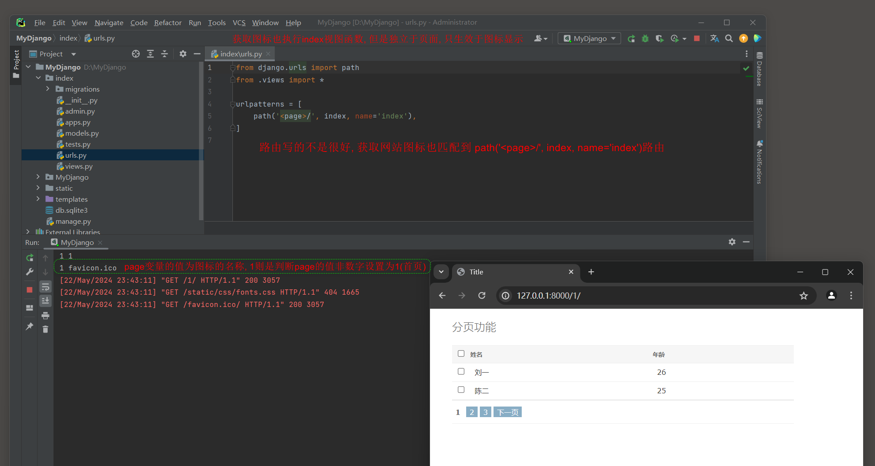Clear all trash icon in Run console

[x=45, y=329]
